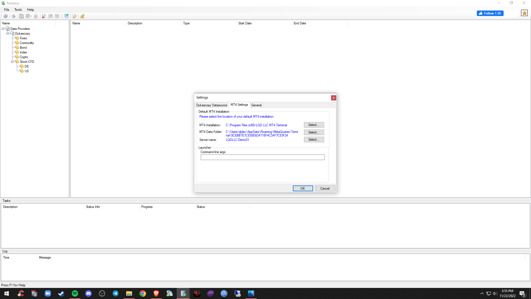
Task: Select Crypto in the data tree
Action: click(x=24, y=57)
